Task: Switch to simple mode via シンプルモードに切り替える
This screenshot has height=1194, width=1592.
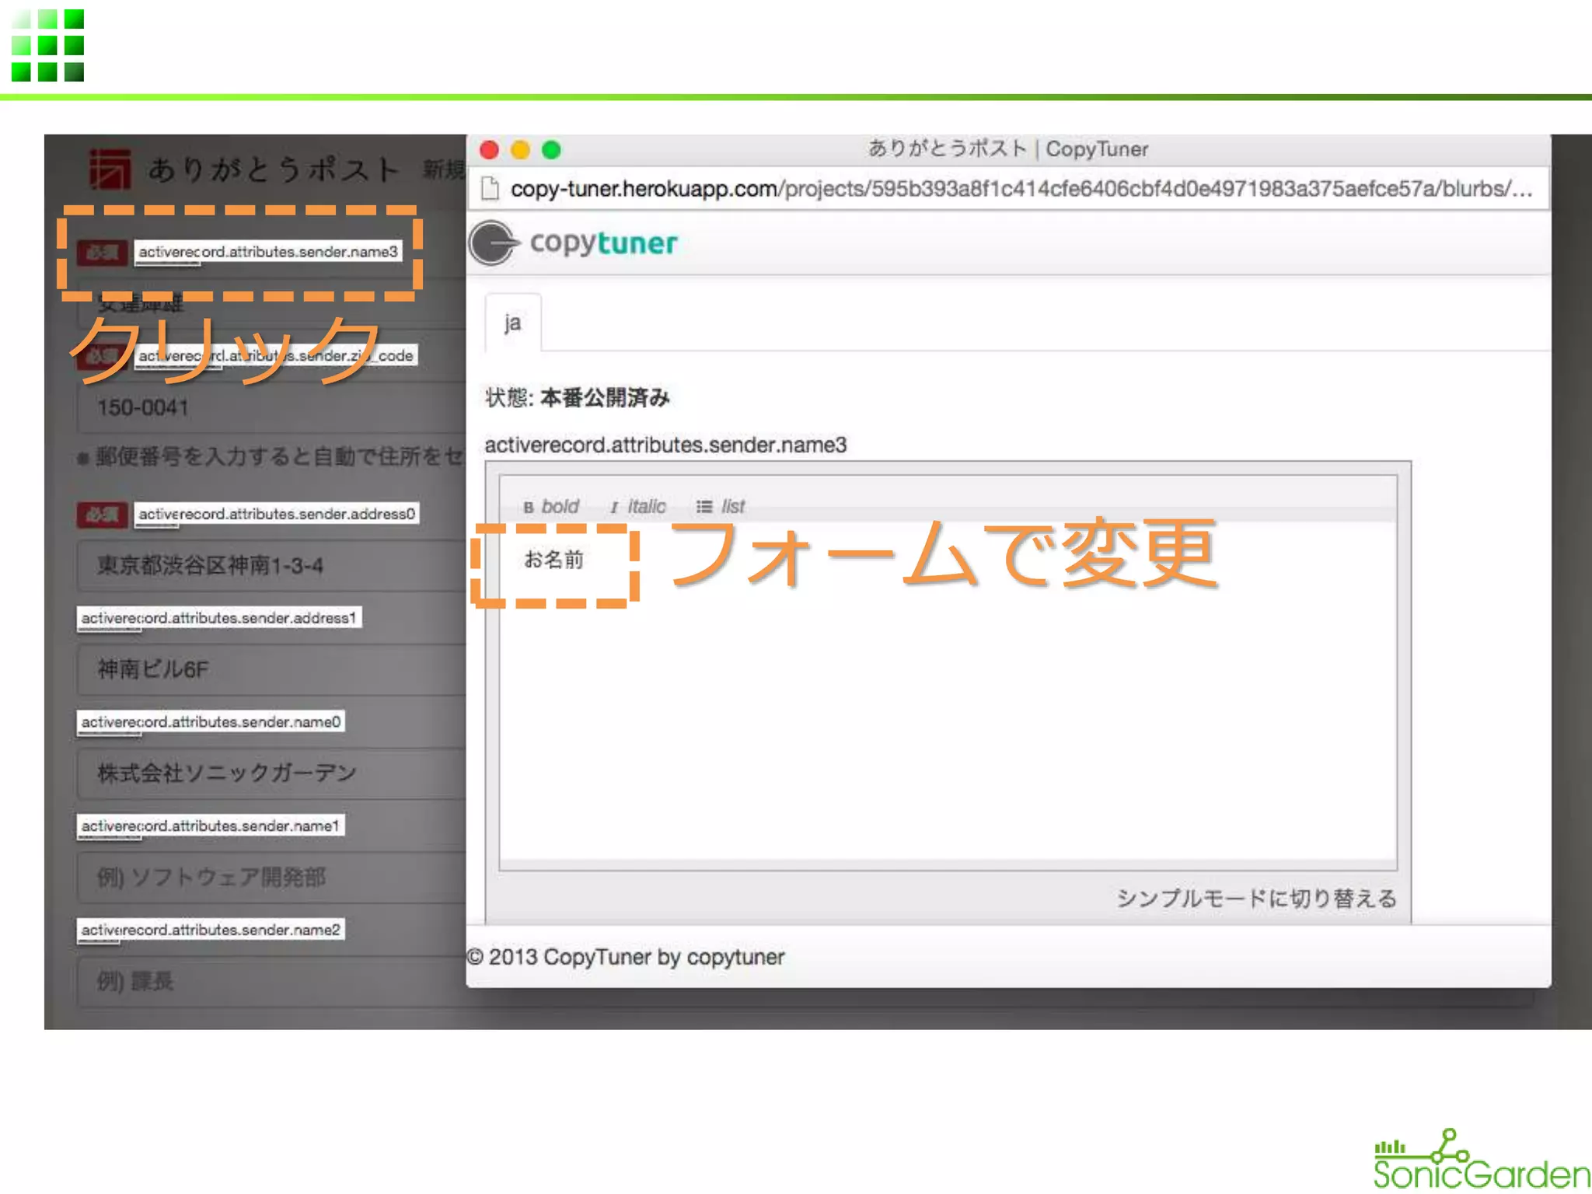Action: point(1256,899)
